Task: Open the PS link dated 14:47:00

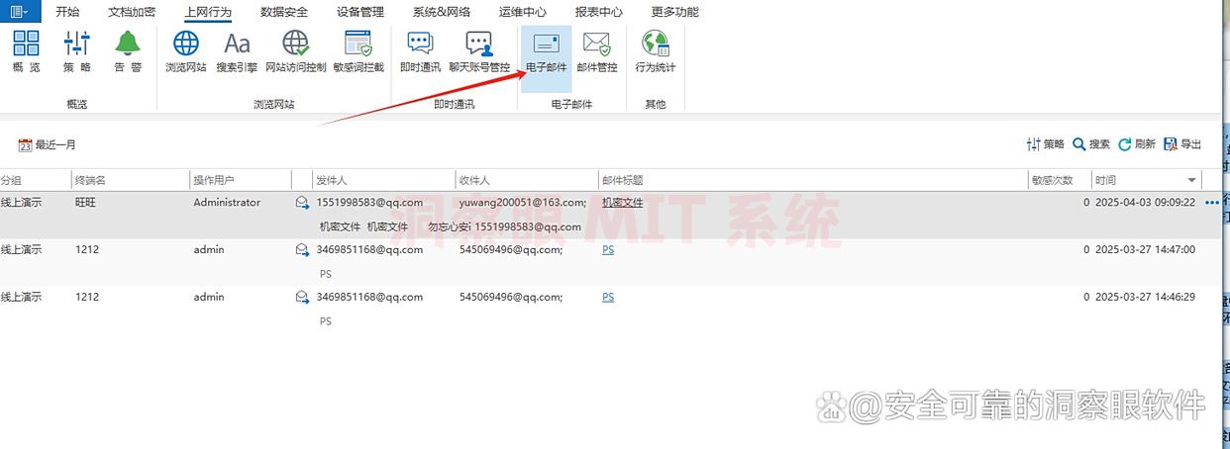Action: point(608,249)
